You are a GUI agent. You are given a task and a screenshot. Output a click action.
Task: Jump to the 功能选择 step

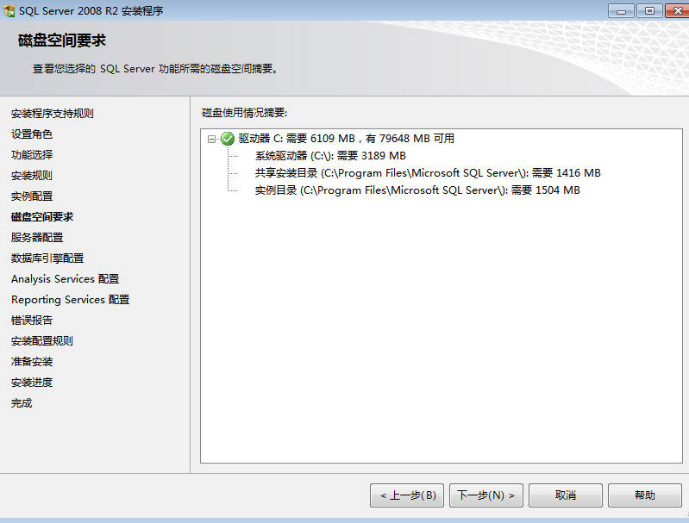click(32, 155)
